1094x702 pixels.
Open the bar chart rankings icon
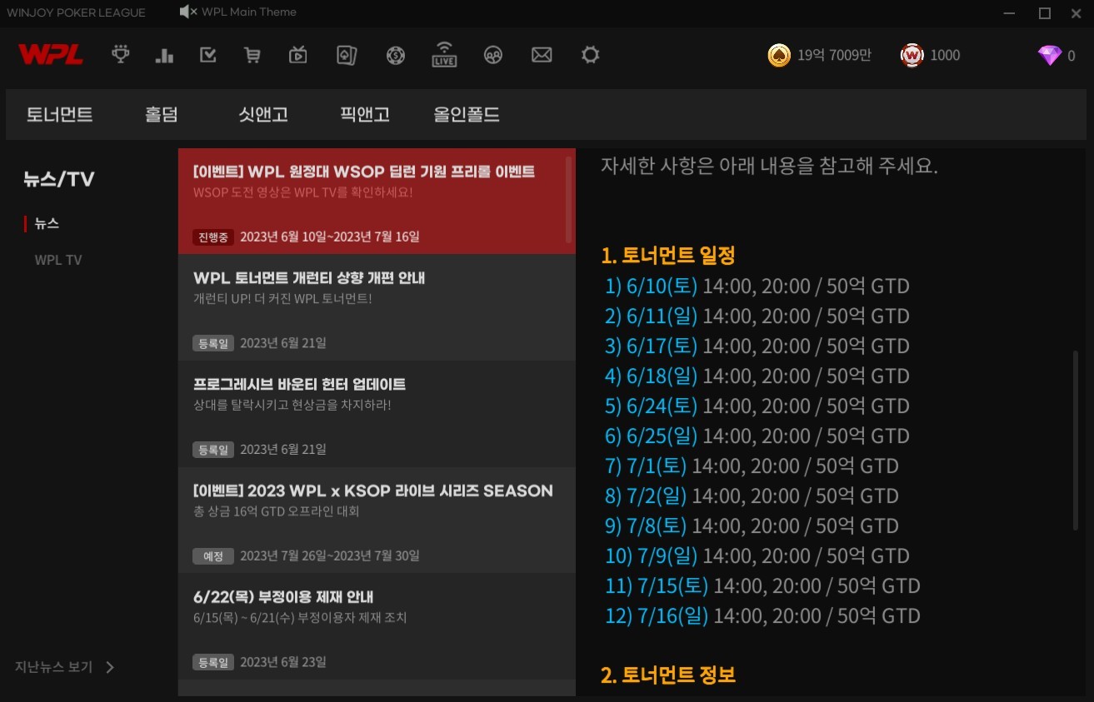pos(164,55)
